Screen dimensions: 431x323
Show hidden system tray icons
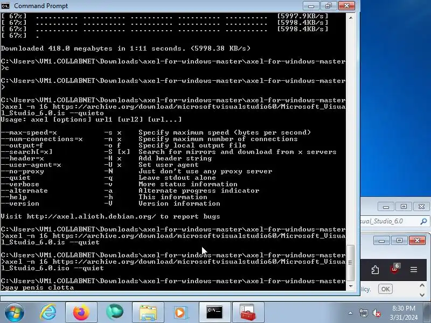click(x=351, y=313)
